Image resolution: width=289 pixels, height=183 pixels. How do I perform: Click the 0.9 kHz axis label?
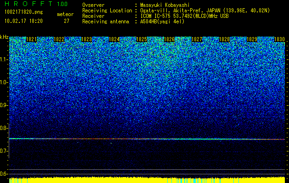coord(4,105)
